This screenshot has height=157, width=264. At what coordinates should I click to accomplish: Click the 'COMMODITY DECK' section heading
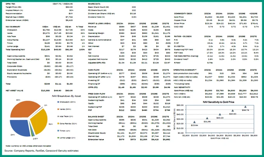click(x=183, y=14)
